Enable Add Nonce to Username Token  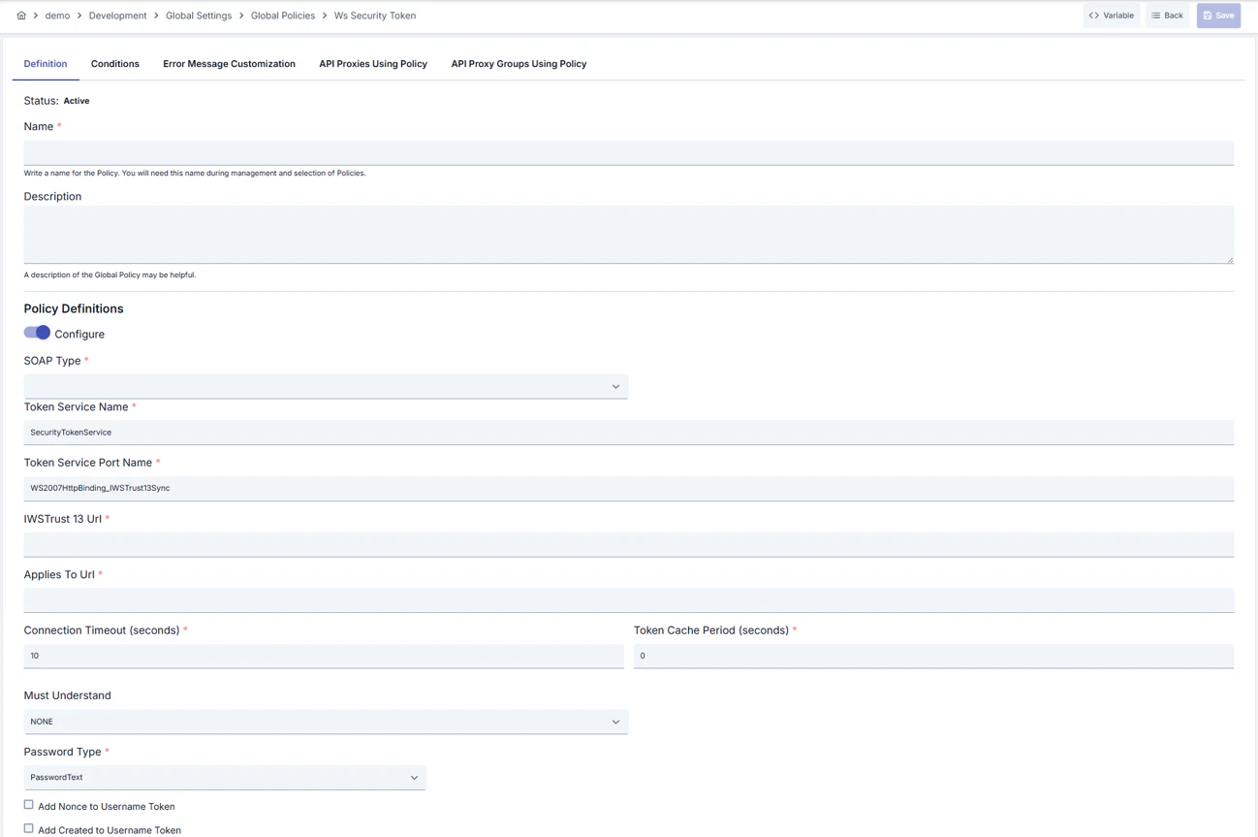click(29, 805)
